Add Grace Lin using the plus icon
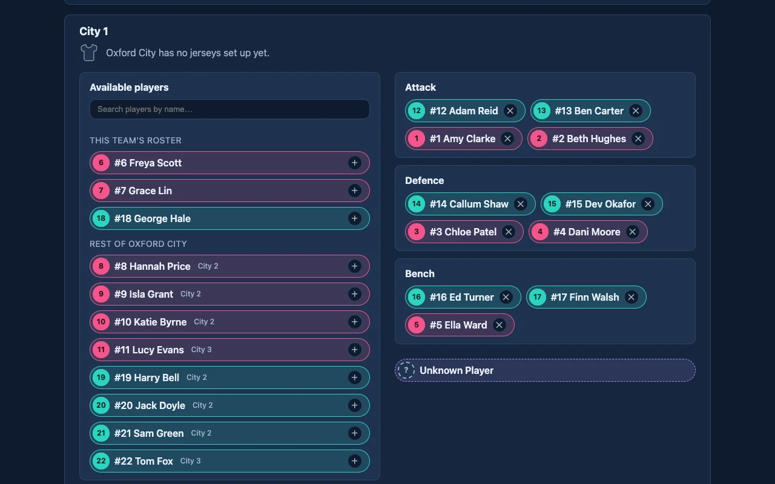 pyautogui.click(x=355, y=191)
